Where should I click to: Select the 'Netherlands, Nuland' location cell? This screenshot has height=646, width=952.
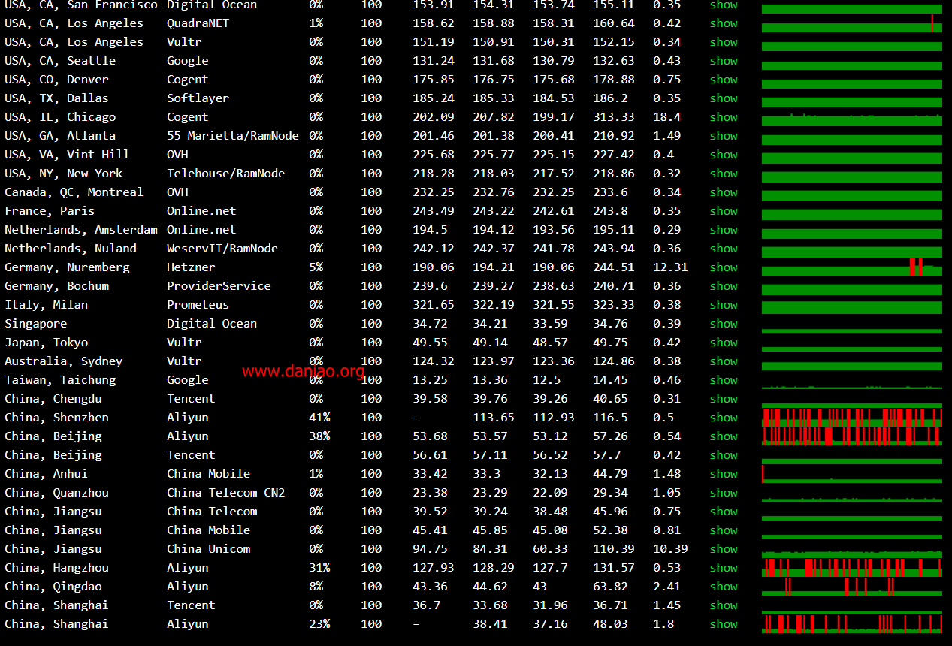click(71, 249)
